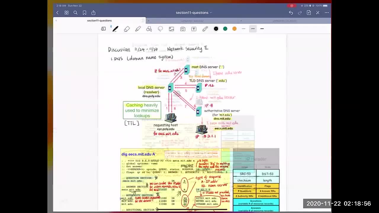Viewport: 379px width, 213px height.
Task: Close the rightmost document tab
Action: coord(241,21)
